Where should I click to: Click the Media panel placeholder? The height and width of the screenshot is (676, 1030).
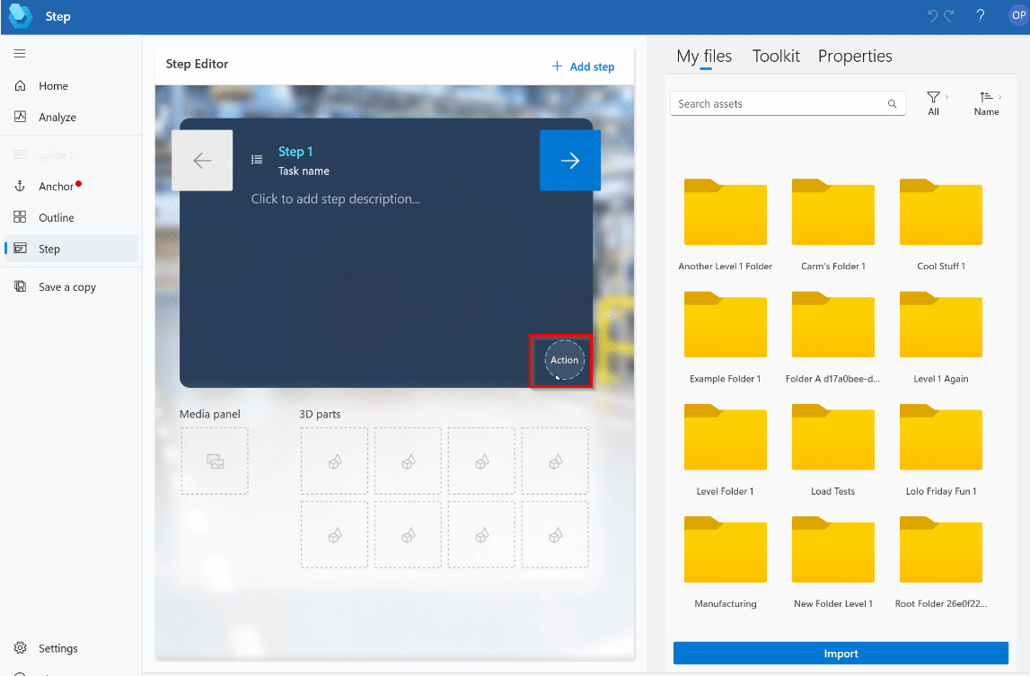point(215,461)
